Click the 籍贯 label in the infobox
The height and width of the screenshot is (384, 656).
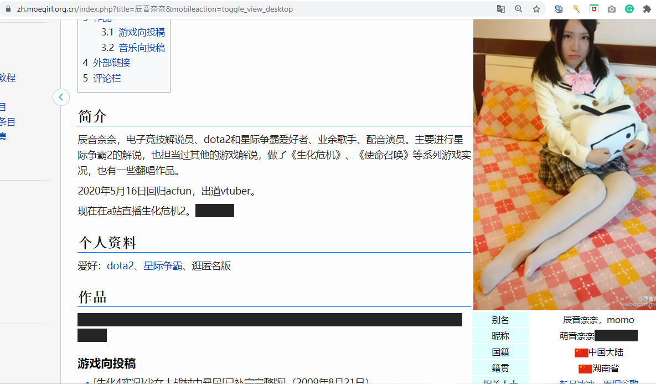click(x=500, y=368)
